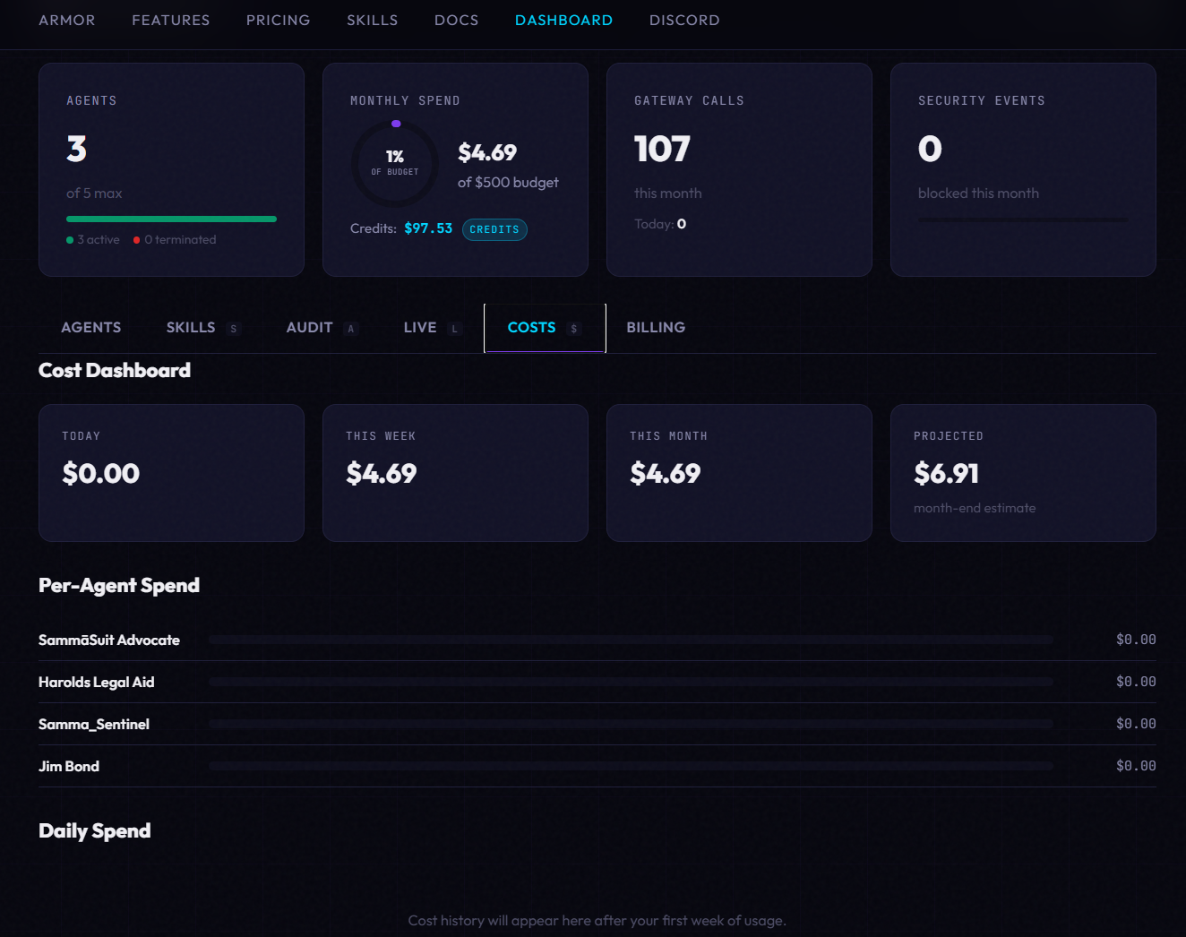Click the 3 active agents progress bar

(x=171, y=219)
